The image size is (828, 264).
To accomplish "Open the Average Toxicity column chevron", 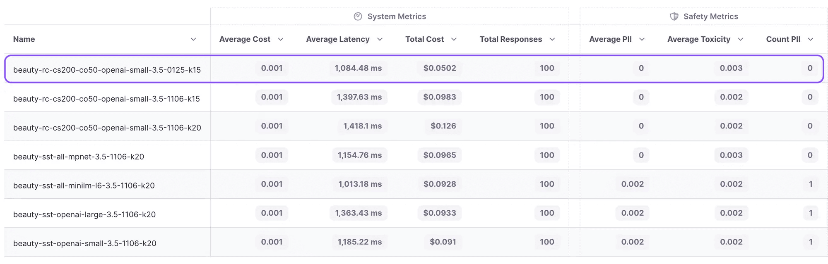I will point(740,39).
